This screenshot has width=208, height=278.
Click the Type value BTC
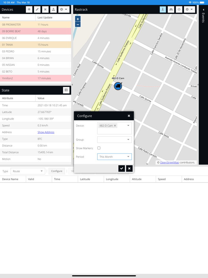(40, 139)
